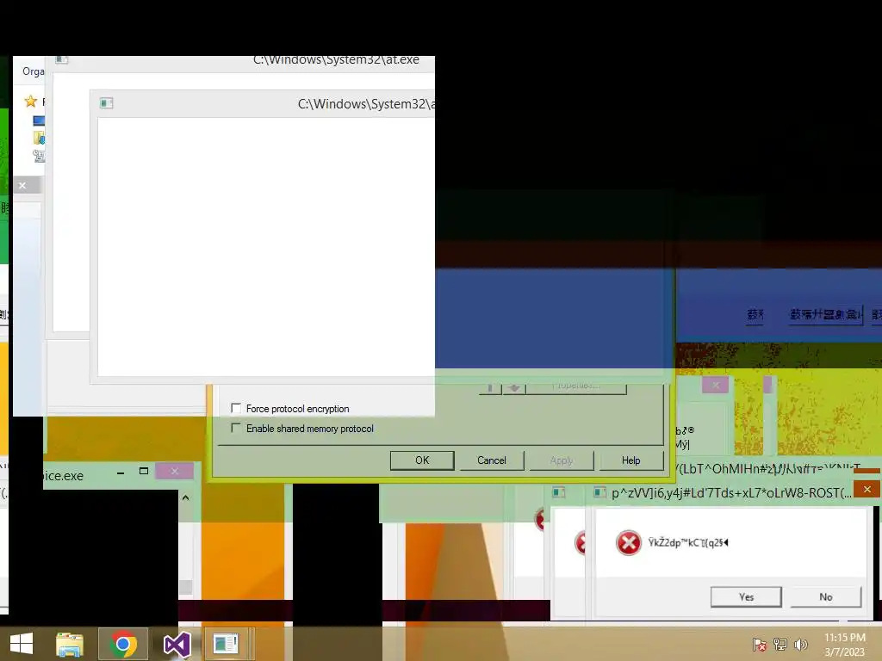Click the rear at.exe window's title icon
This screenshot has height=661, width=882.
[62, 59]
